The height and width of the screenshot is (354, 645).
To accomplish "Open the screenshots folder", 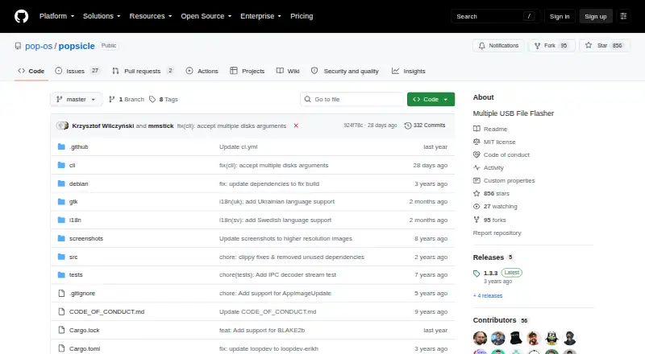I will coord(86,238).
